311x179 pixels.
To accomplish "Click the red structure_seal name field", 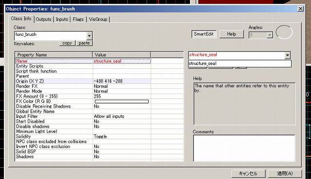I will coord(237,55).
